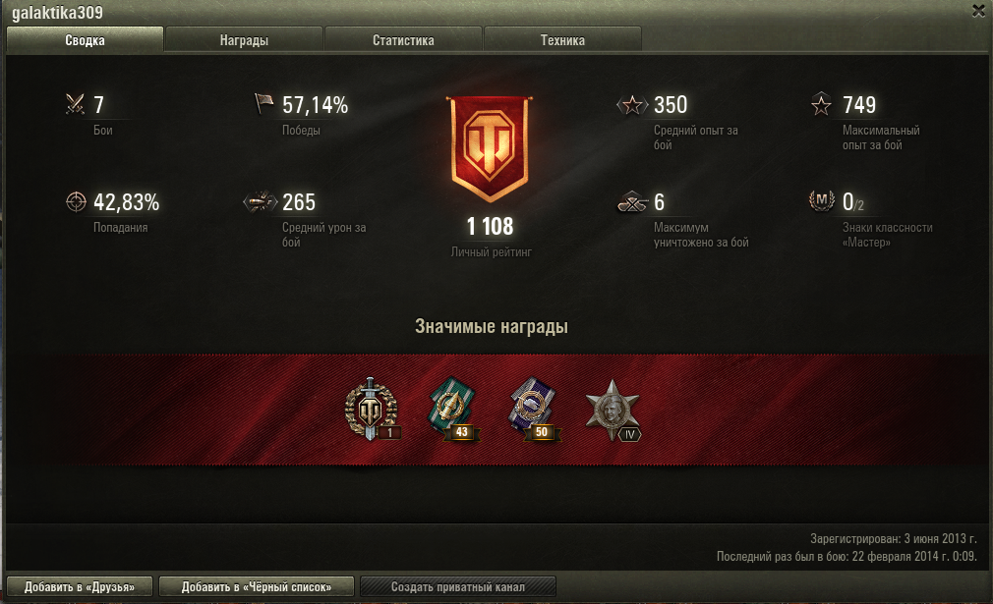Screen dimensions: 993x604
Task: Select the purple ribbon medal showing 50
Action: 535,410
